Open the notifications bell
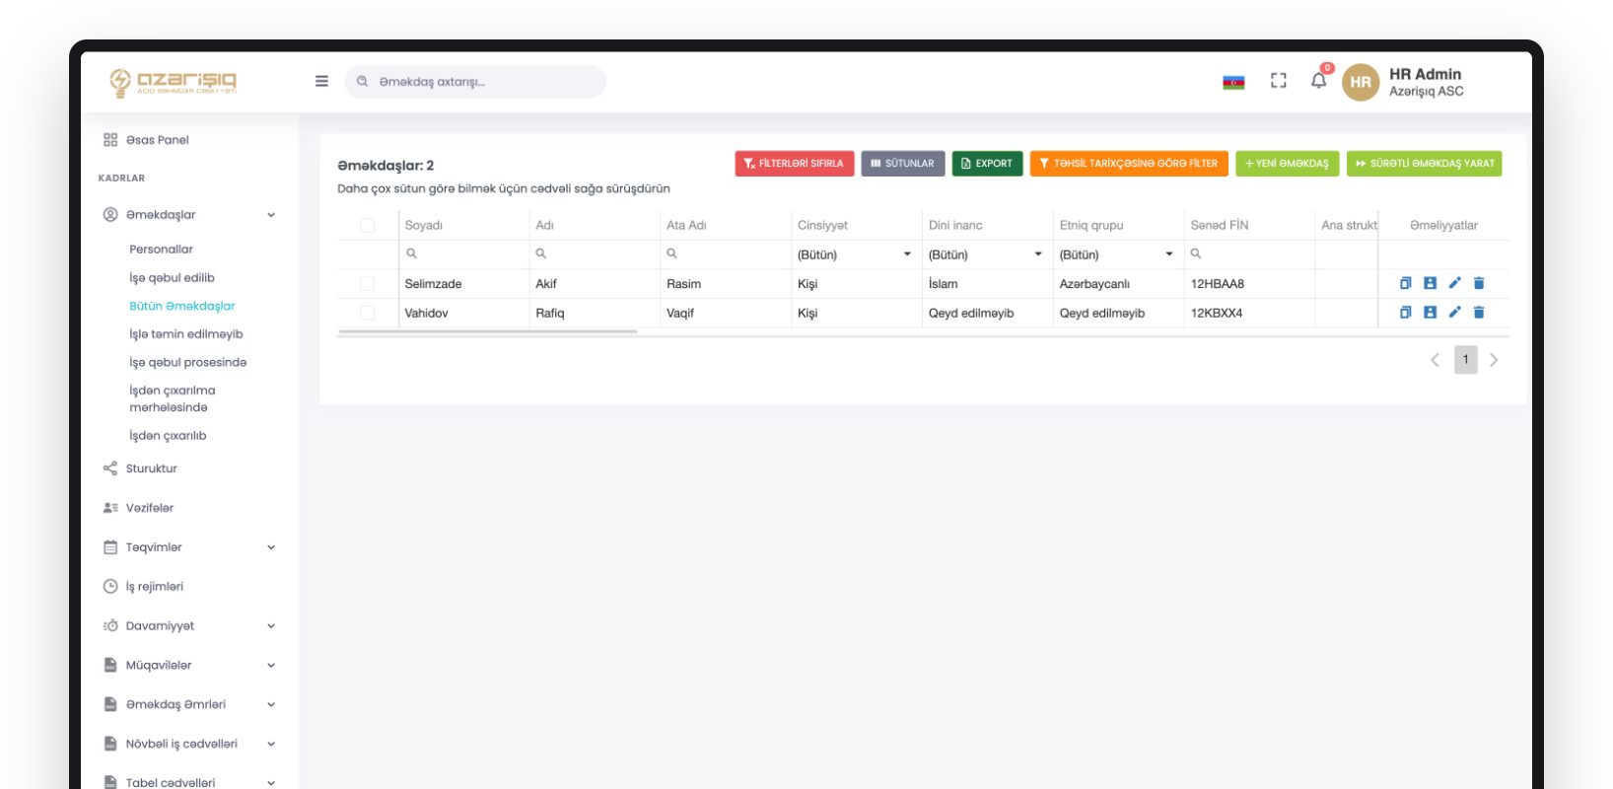This screenshot has width=1613, height=789. [1319, 80]
